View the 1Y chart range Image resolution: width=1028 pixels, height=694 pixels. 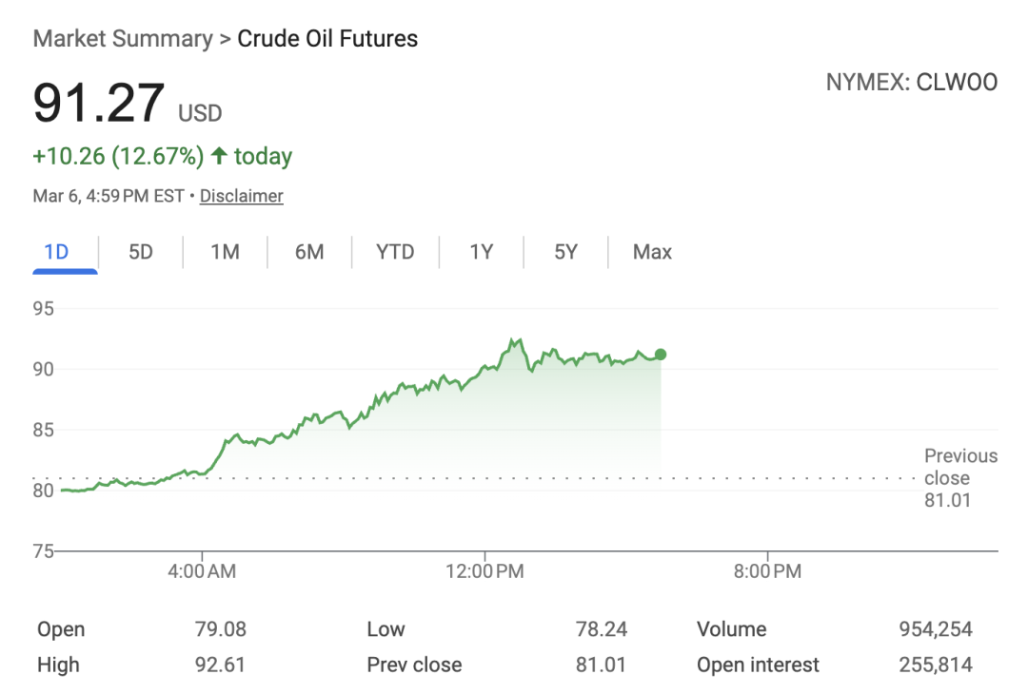point(481,252)
